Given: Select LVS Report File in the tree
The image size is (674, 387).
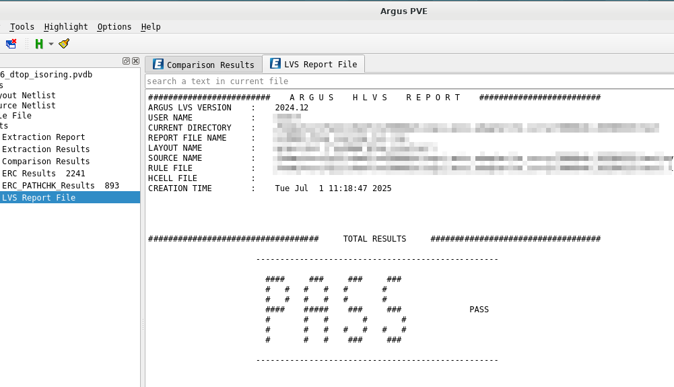Looking at the screenshot, I should click(x=69, y=198).
